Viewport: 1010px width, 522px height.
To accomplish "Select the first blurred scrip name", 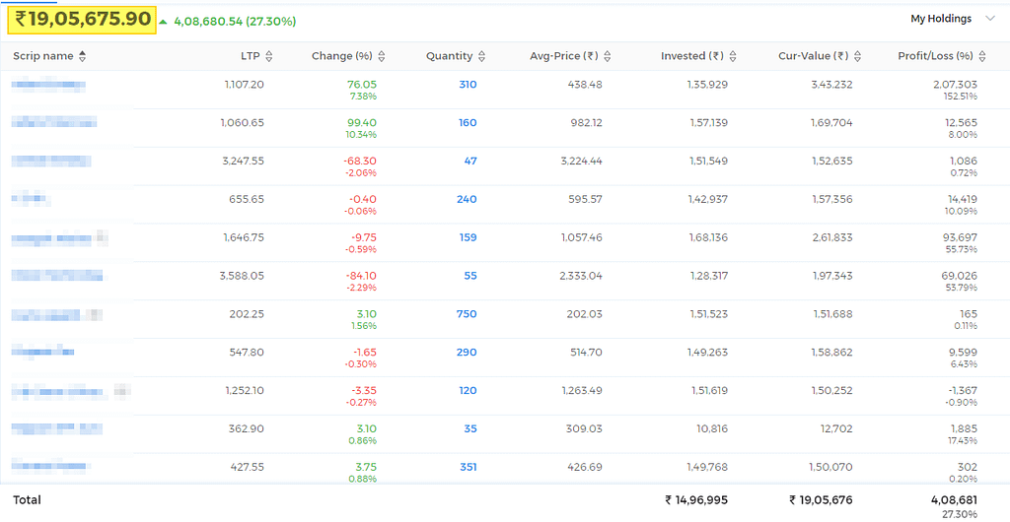I will pos(48,85).
